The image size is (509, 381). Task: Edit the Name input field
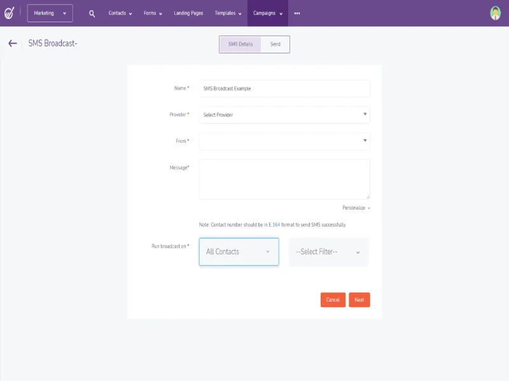tap(284, 88)
